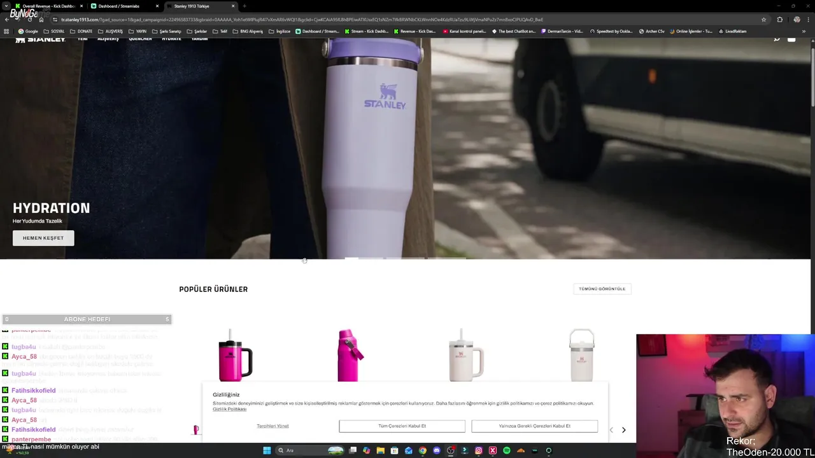Click the HEMEN KEŞFET button
815x458 pixels.
(43, 238)
